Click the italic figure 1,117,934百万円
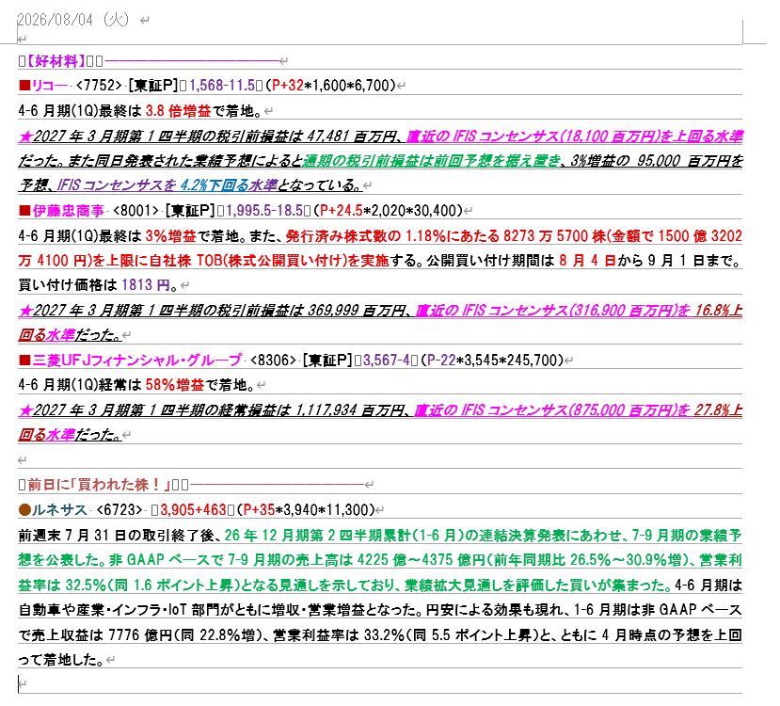This screenshot has height=706, width=780. click(x=350, y=410)
